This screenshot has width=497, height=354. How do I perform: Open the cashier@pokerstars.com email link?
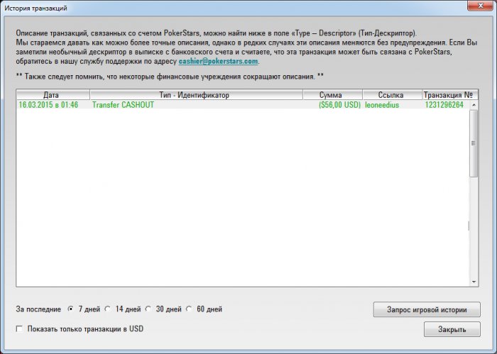point(218,61)
